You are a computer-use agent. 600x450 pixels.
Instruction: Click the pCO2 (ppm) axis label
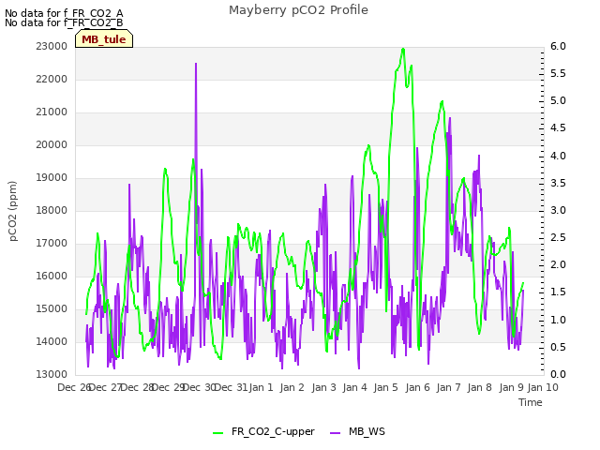click(x=13, y=211)
